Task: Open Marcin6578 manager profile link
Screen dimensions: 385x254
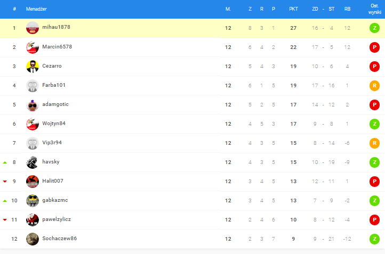Action: pyautogui.click(x=57, y=46)
